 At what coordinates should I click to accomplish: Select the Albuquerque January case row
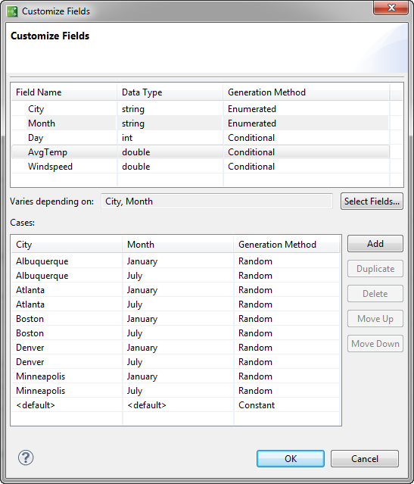(176, 261)
